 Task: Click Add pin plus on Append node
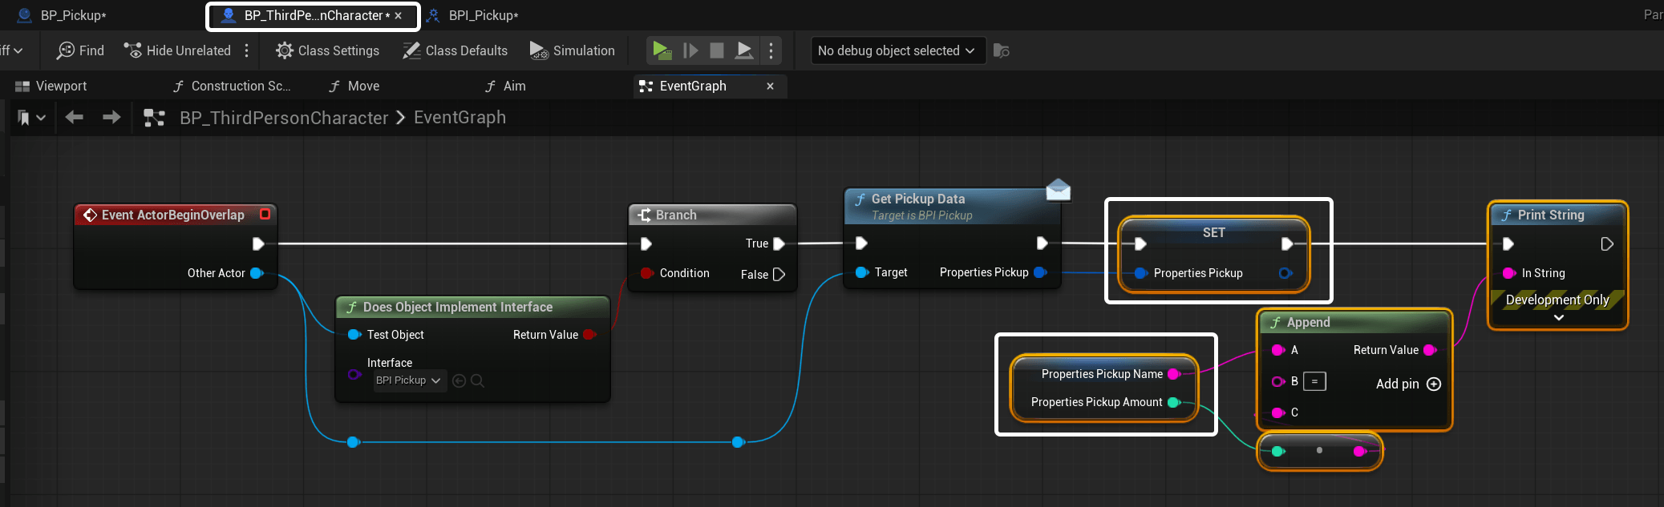click(x=1434, y=384)
